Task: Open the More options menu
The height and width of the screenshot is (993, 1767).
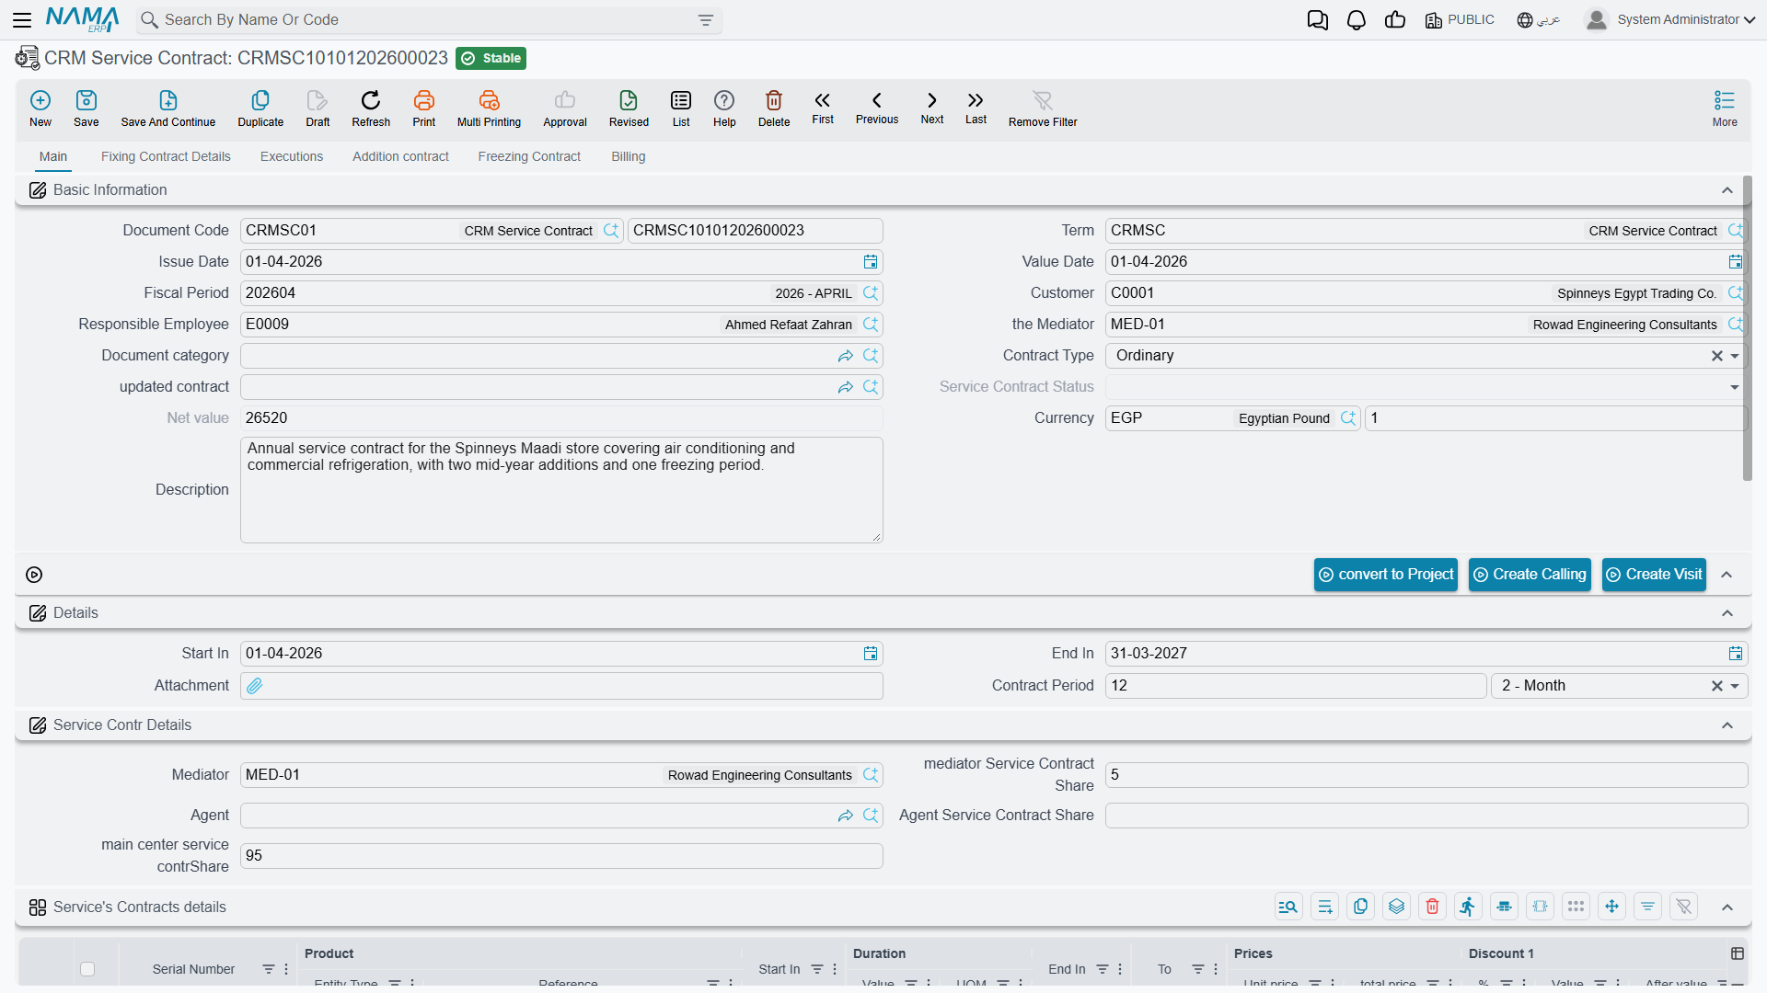Action: (x=1725, y=108)
